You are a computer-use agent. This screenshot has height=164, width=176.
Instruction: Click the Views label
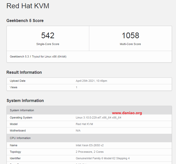click(14, 87)
